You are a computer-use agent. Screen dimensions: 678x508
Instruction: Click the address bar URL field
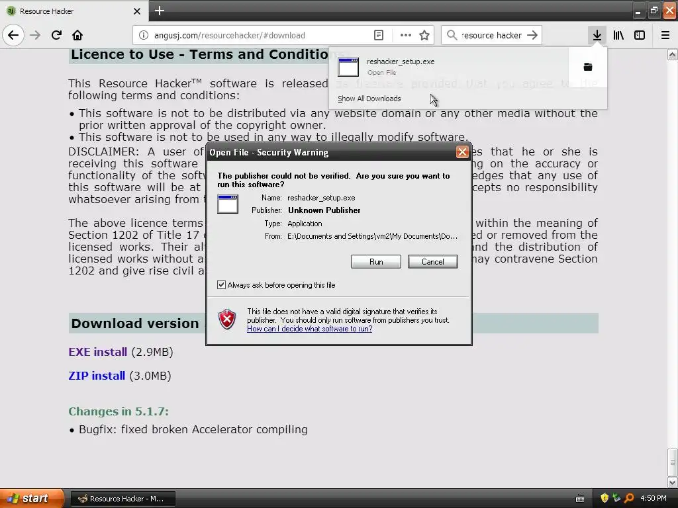(x=262, y=36)
